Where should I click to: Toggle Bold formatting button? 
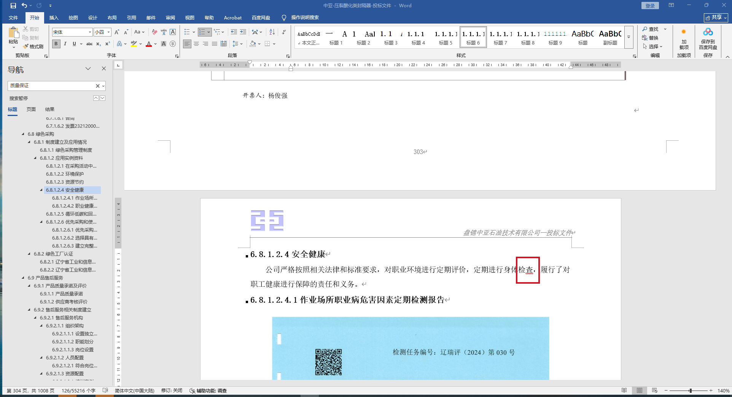(x=56, y=44)
